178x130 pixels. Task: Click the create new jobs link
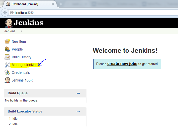pyautogui.click(x=122, y=64)
